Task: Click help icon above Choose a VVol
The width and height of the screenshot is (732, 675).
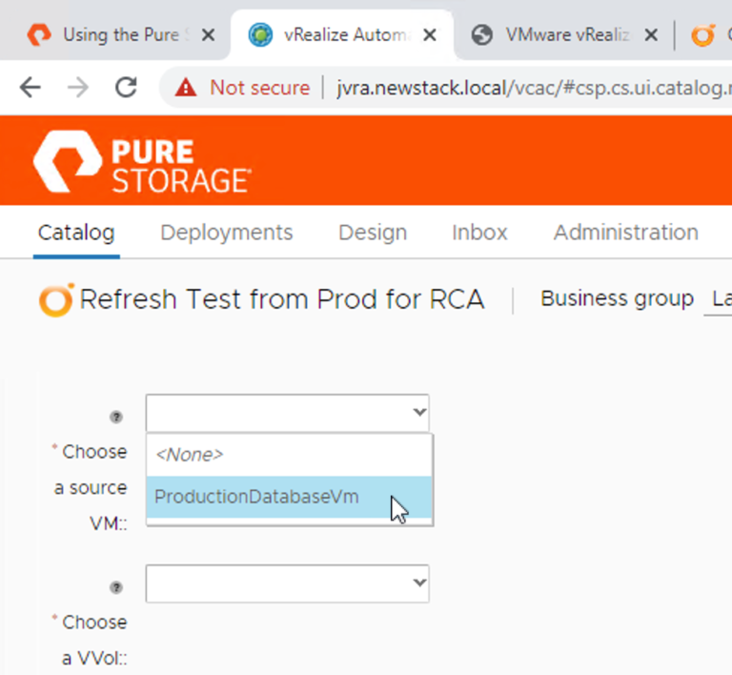Action: (117, 587)
